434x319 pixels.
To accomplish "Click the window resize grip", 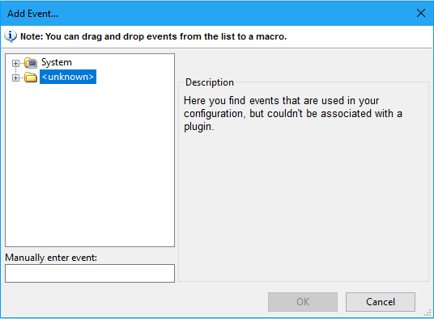I will 428,313.
